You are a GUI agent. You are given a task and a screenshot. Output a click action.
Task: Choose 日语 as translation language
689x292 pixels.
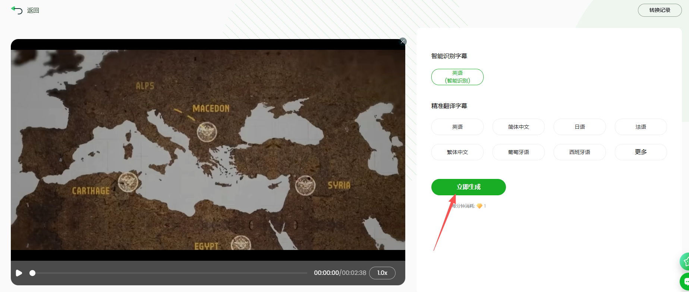coord(580,127)
